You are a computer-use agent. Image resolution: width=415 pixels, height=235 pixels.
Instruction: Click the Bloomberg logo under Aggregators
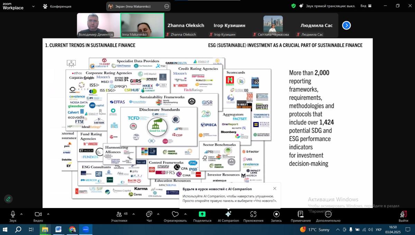229,132
